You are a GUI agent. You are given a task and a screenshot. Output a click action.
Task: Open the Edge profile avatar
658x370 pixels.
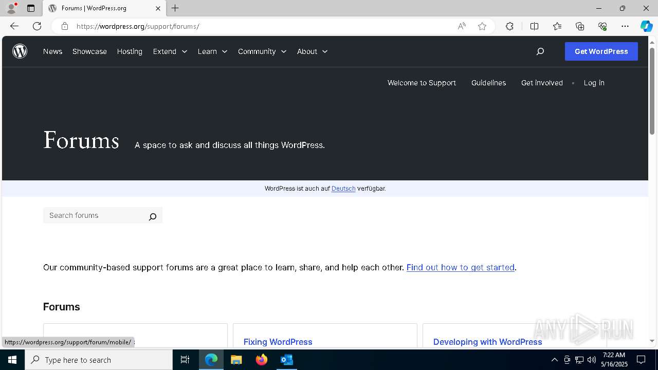point(11,8)
